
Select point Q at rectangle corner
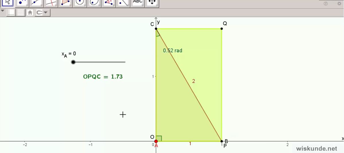pos(221,29)
